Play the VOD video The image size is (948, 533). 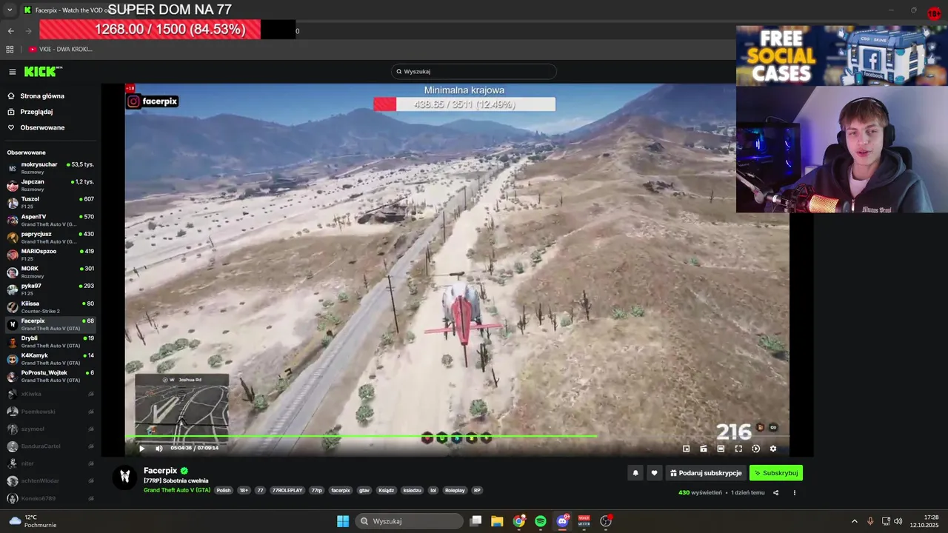click(142, 448)
